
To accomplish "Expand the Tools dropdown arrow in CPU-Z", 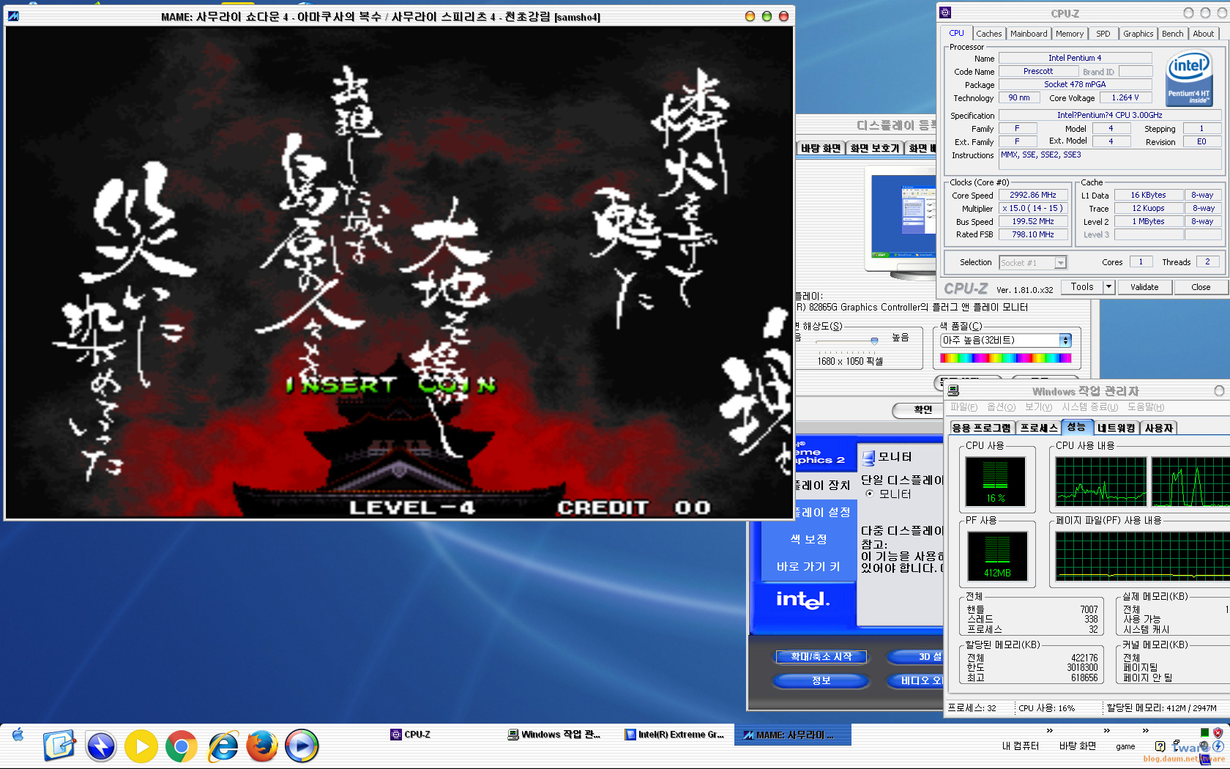I will [1108, 287].
